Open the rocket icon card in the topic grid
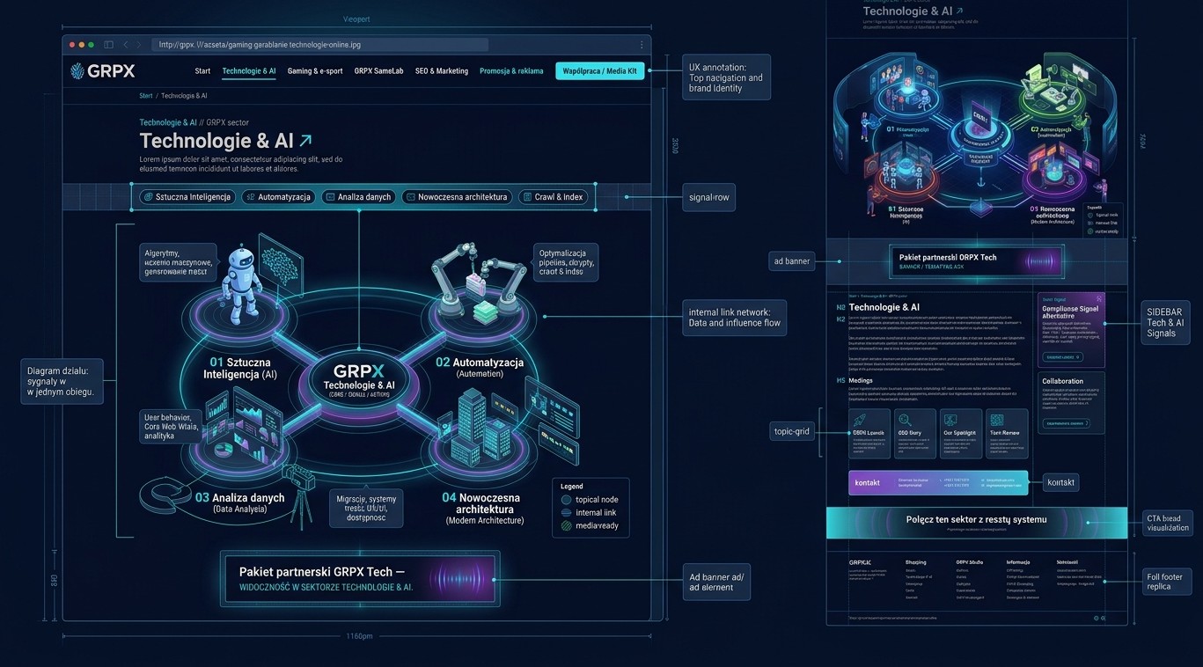Image resolution: width=1203 pixels, height=667 pixels. [869, 433]
